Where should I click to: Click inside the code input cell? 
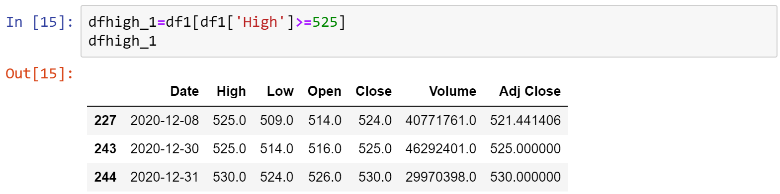429,31
